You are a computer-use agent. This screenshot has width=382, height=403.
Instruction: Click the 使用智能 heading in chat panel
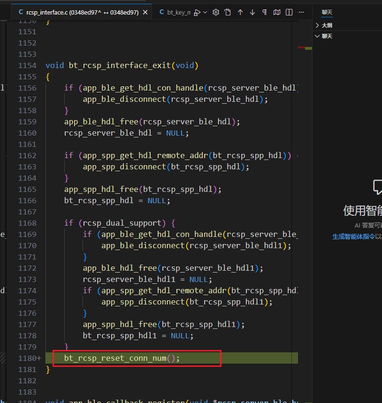(x=362, y=211)
